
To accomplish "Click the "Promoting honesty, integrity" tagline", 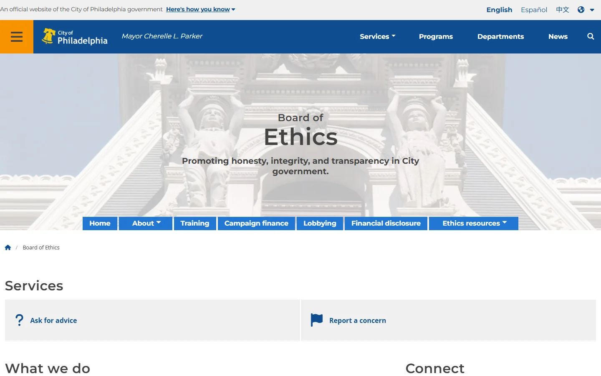I will pos(300,166).
